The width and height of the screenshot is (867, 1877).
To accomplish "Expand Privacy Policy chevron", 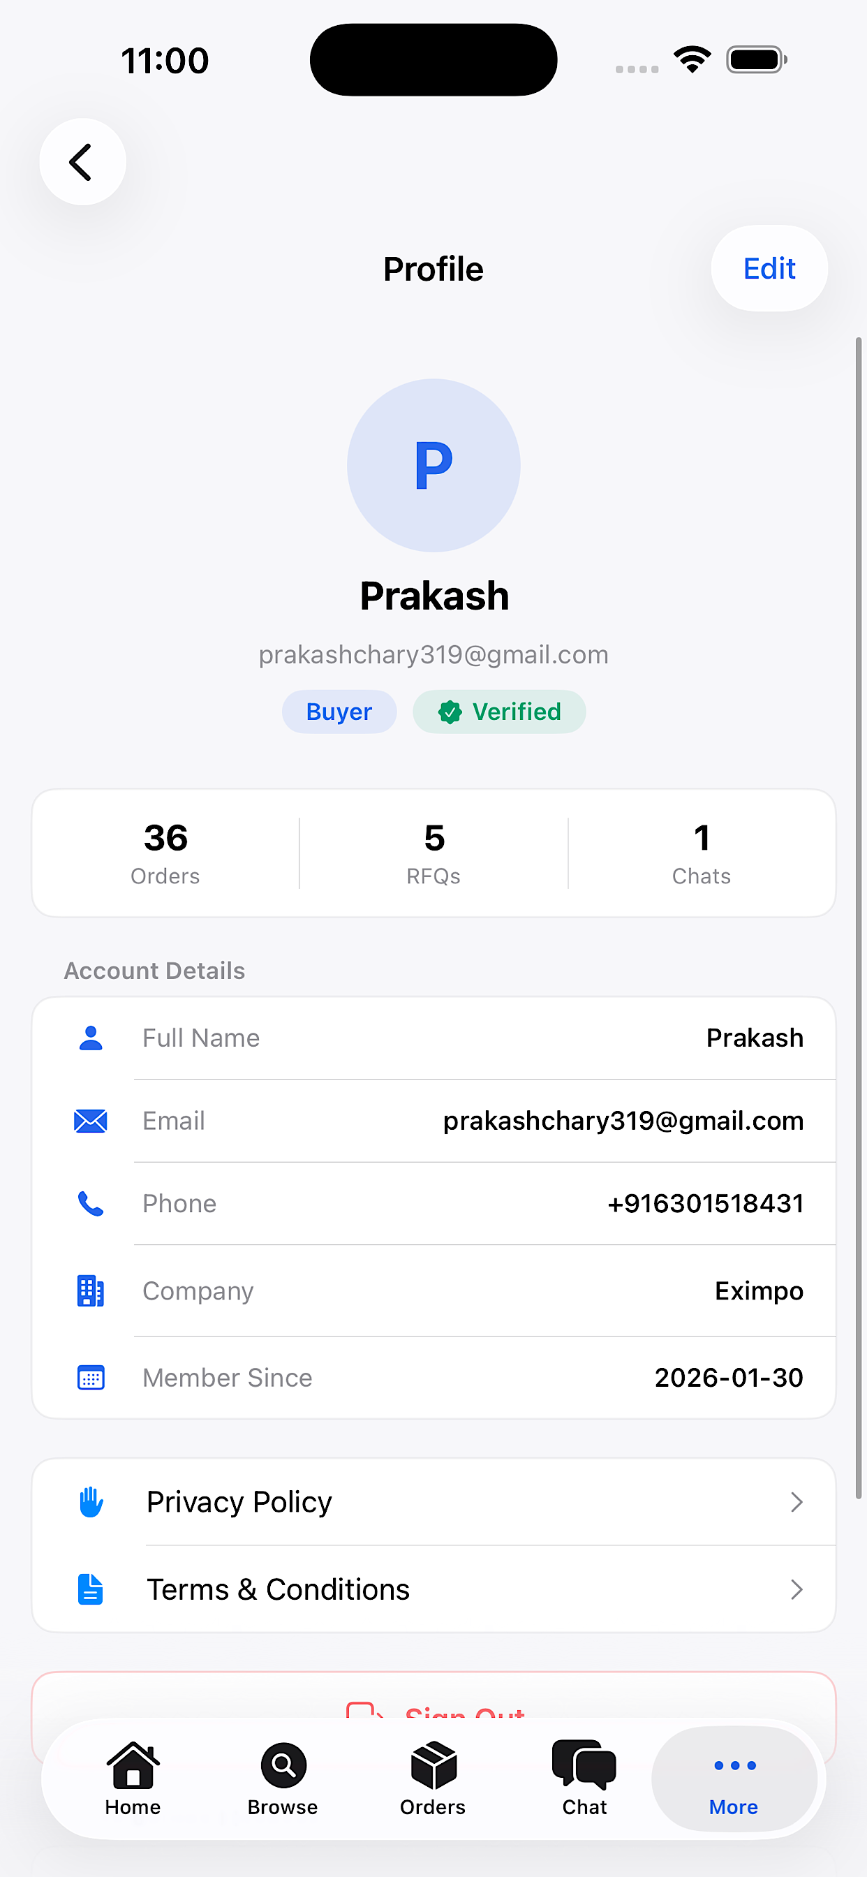I will (796, 1501).
